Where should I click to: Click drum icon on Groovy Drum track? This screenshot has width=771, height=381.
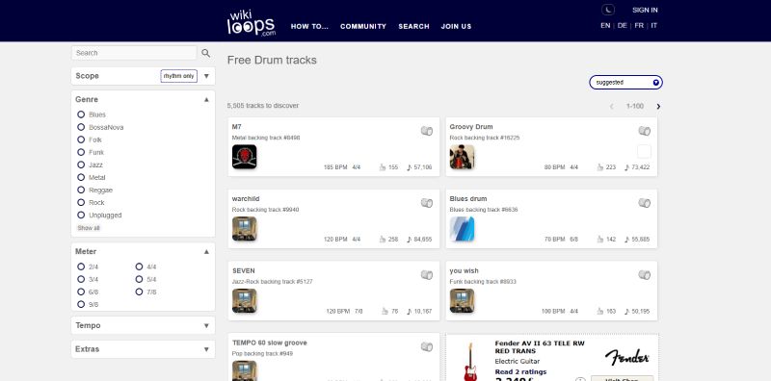pyautogui.click(x=644, y=131)
